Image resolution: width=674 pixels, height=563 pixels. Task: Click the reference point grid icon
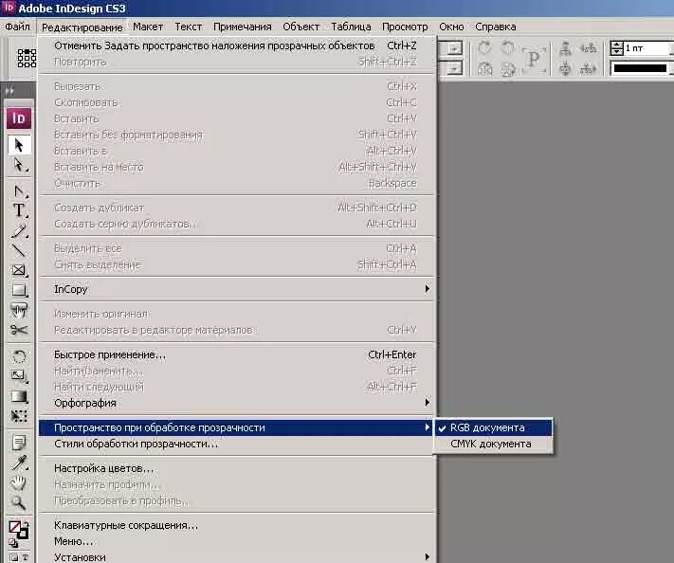click(27, 58)
